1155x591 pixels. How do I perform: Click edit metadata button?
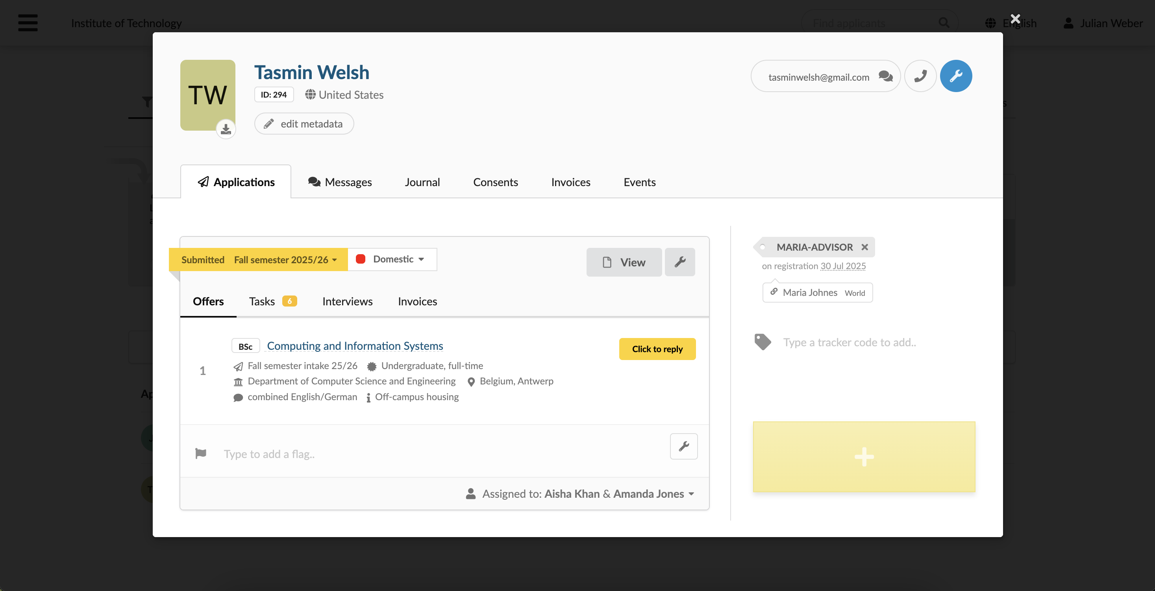pos(304,124)
